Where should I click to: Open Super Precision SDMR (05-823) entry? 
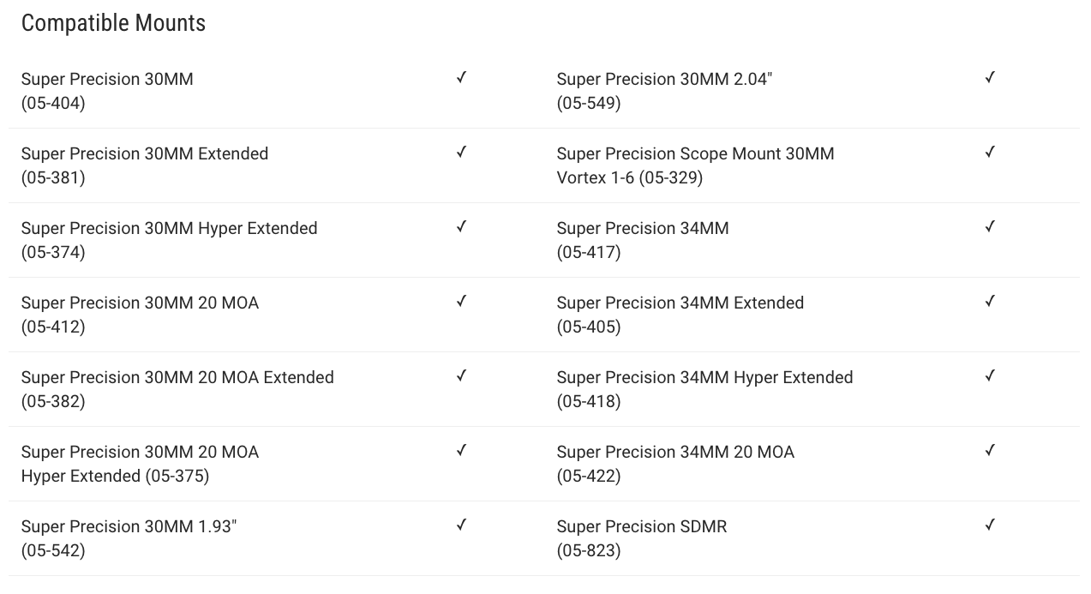tap(642, 538)
